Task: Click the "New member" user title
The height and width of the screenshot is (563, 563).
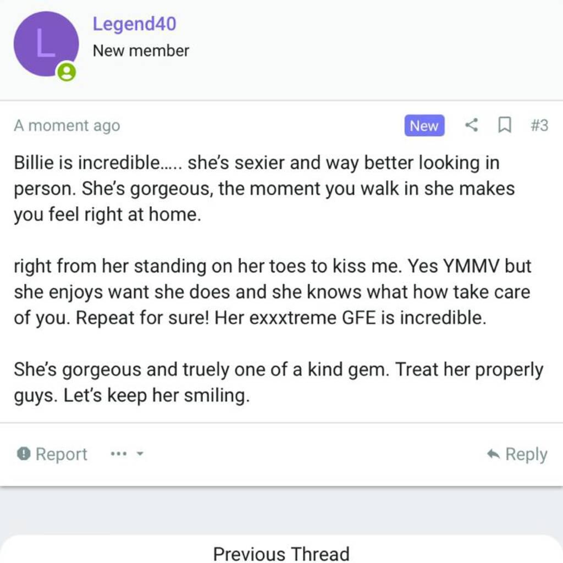Action: [141, 51]
